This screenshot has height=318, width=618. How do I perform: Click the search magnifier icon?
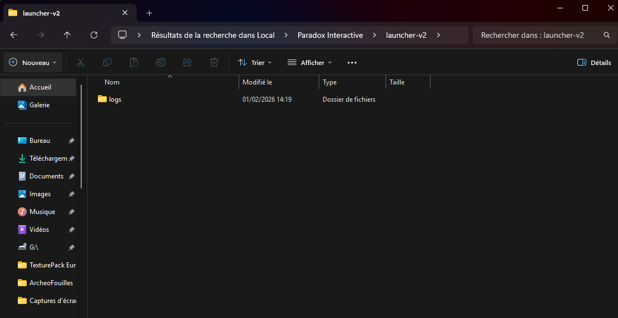(607, 35)
